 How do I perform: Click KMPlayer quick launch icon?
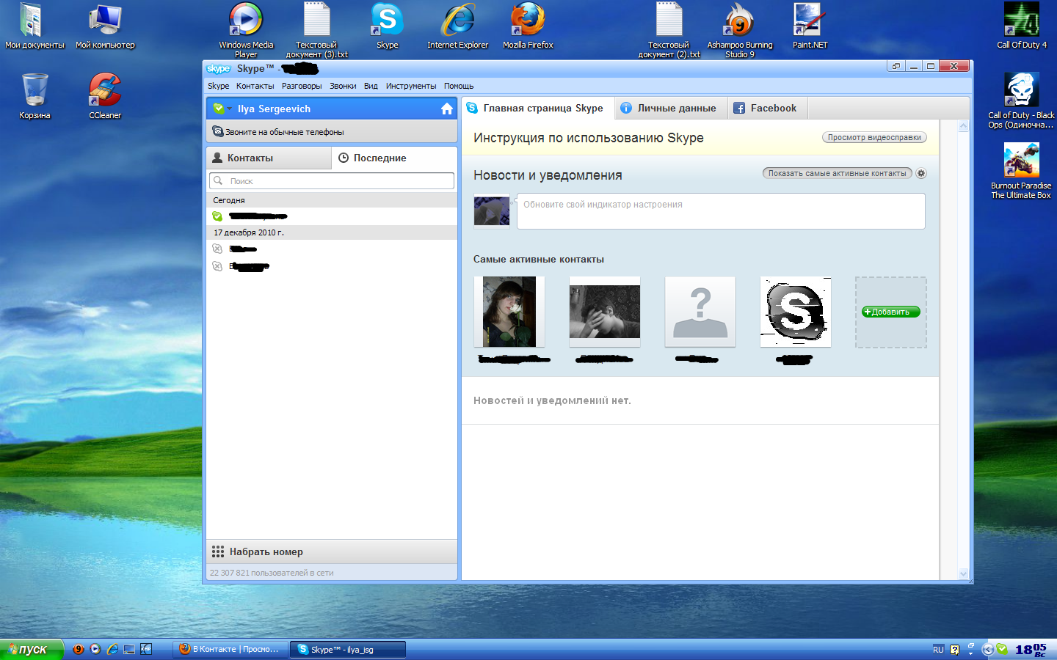(x=146, y=649)
